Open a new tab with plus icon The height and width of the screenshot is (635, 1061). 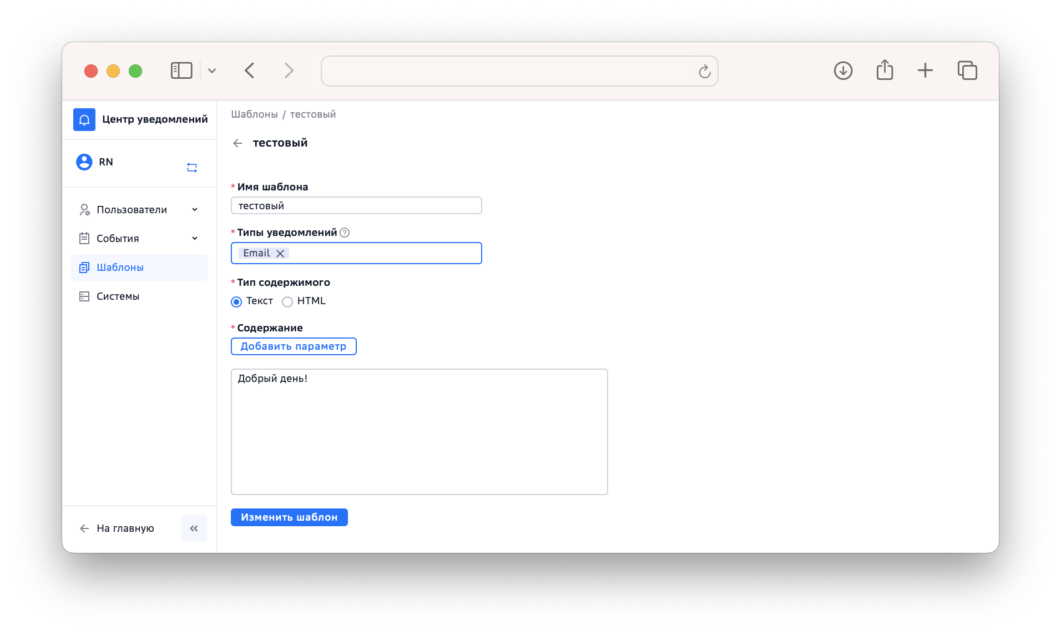pyautogui.click(x=925, y=70)
